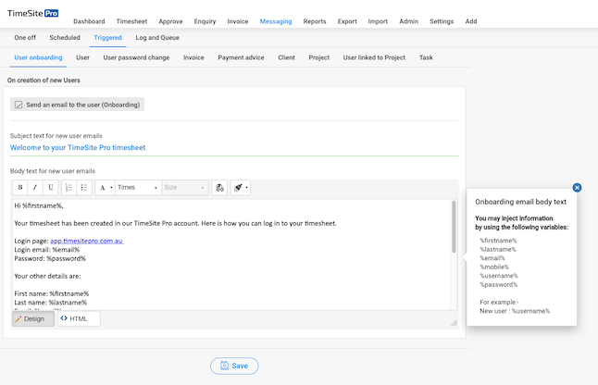The height and width of the screenshot is (385, 598).
Task: Open the Timesheet menu
Action: [131, 21]
